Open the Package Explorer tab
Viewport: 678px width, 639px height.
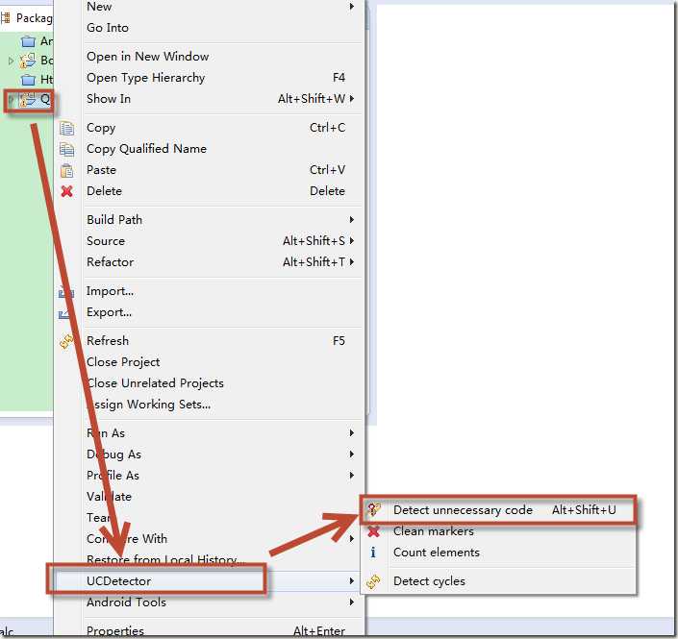(27, 18)
